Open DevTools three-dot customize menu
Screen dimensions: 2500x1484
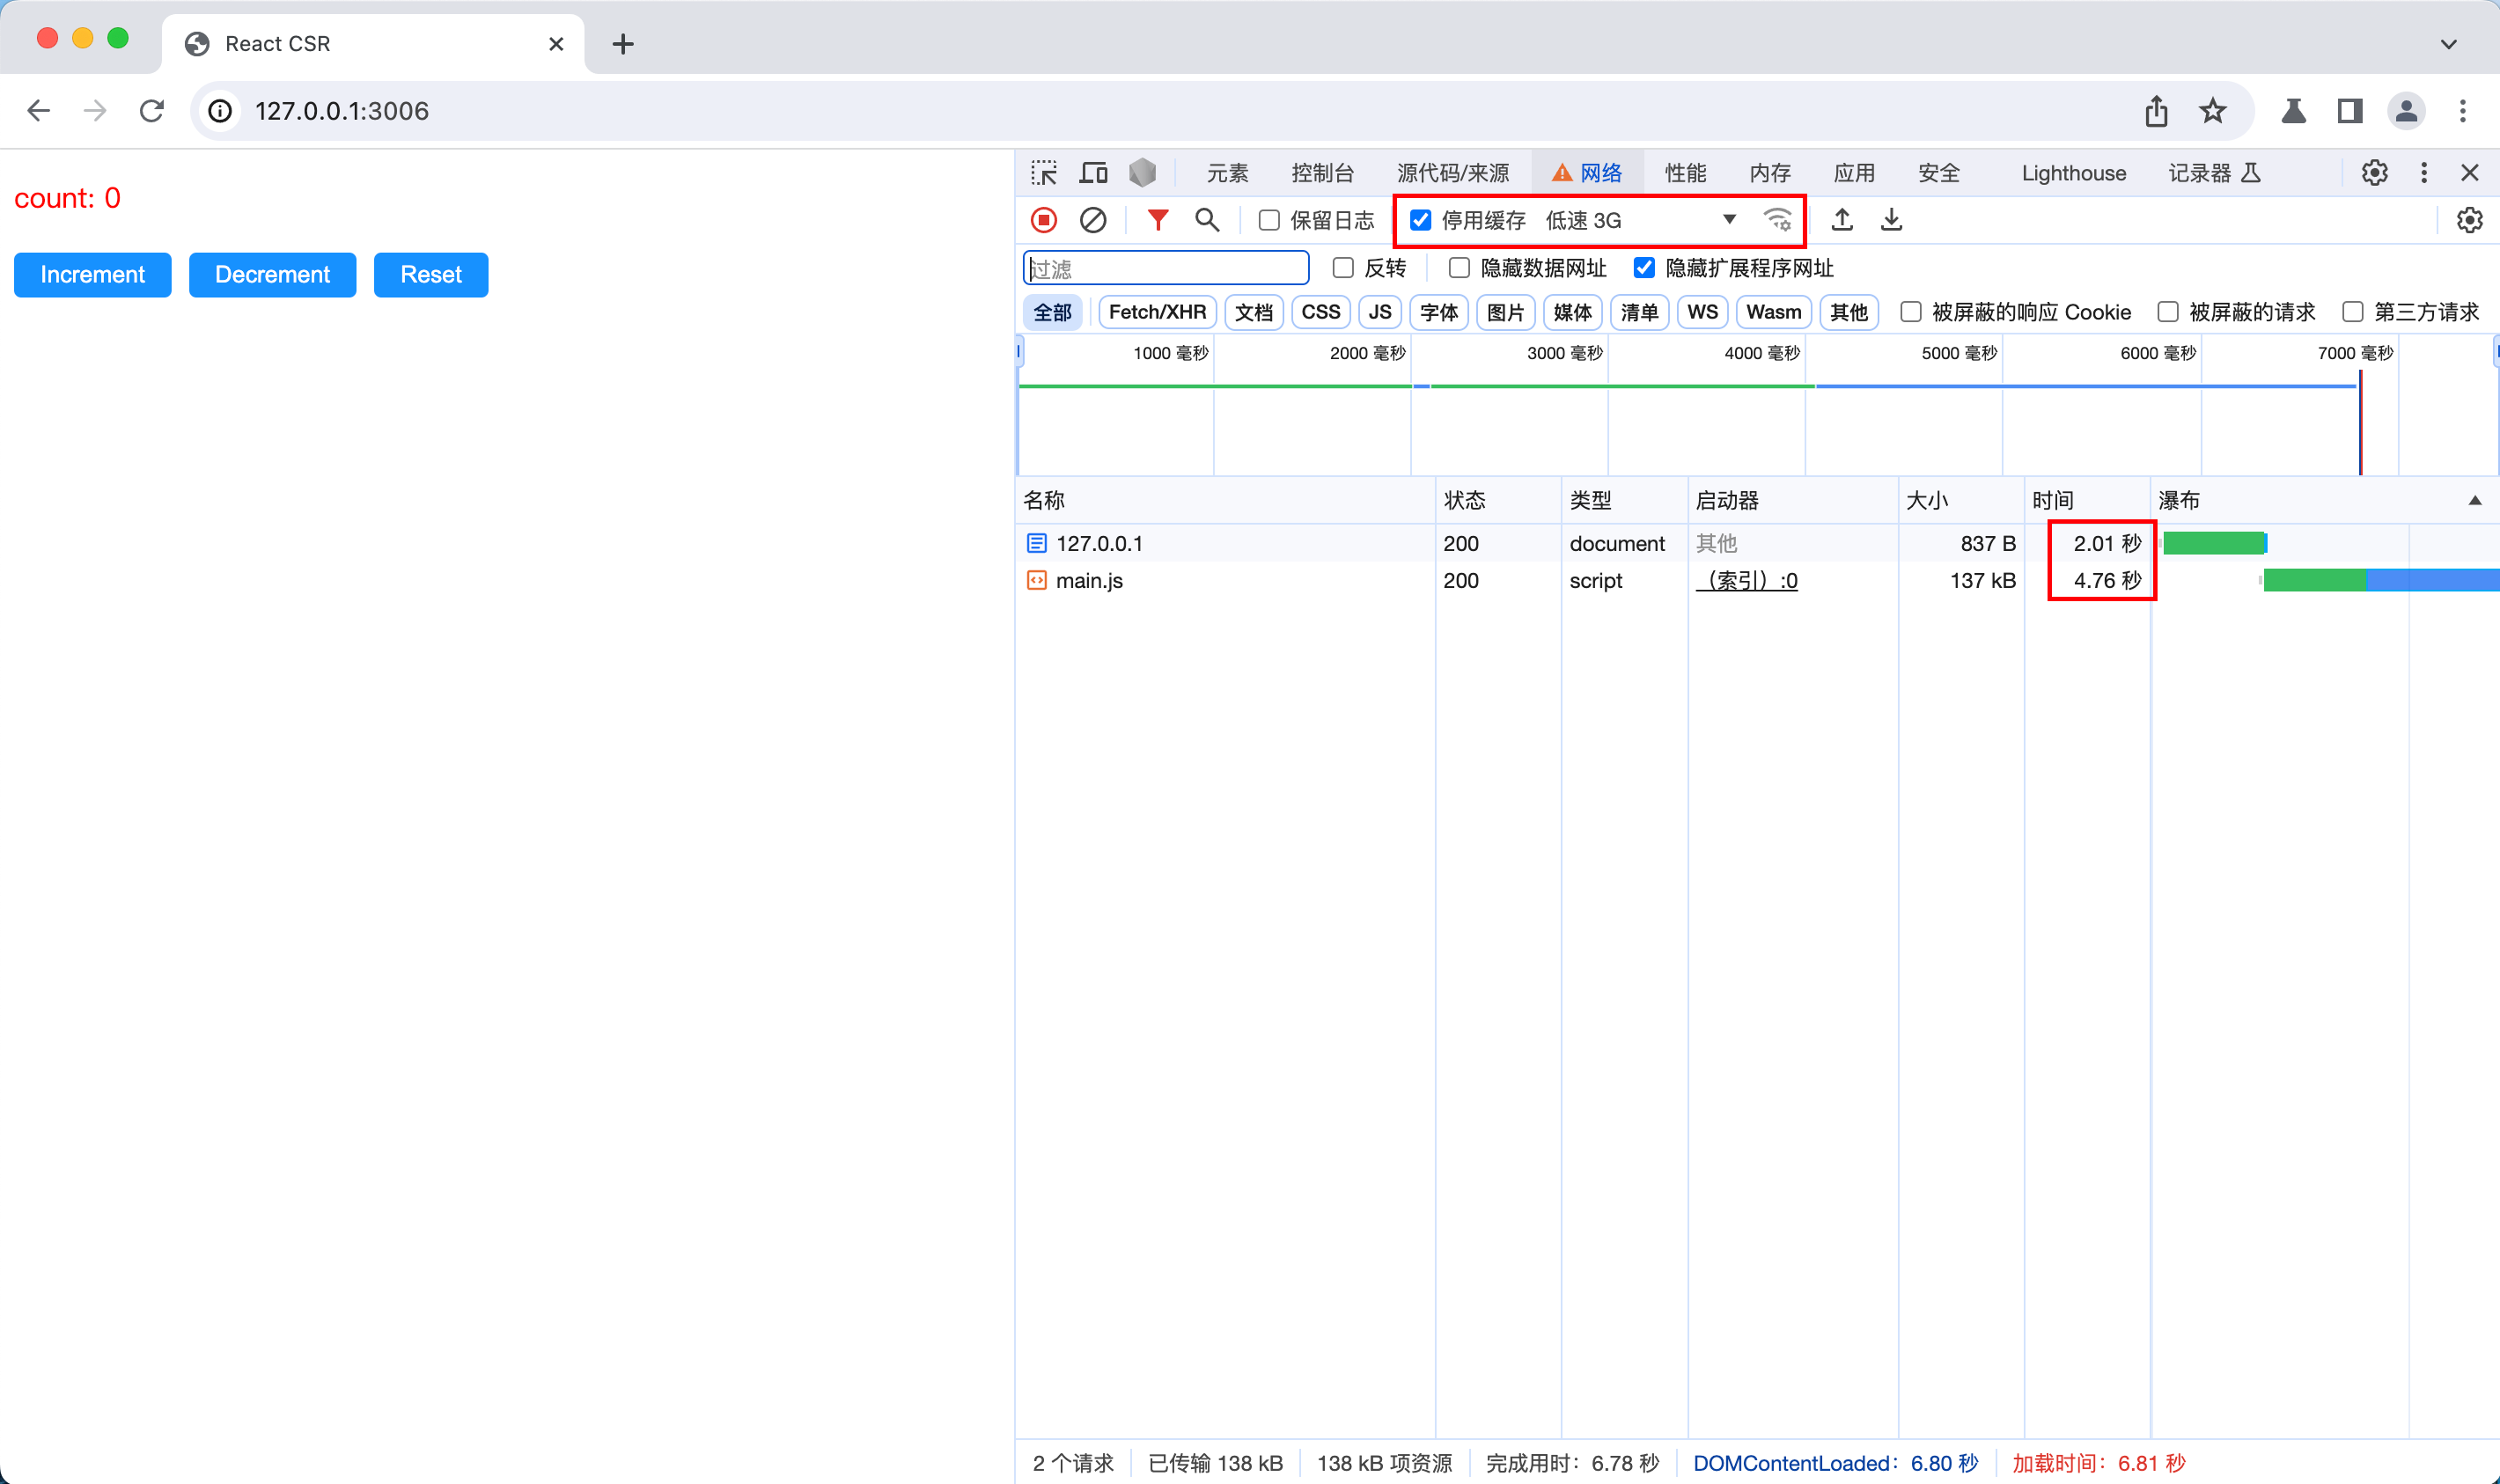[2423, 173]
